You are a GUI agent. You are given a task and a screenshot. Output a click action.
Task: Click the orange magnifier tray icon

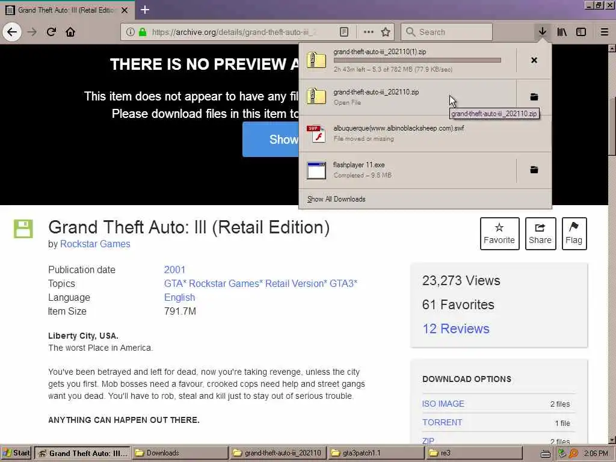573,454
